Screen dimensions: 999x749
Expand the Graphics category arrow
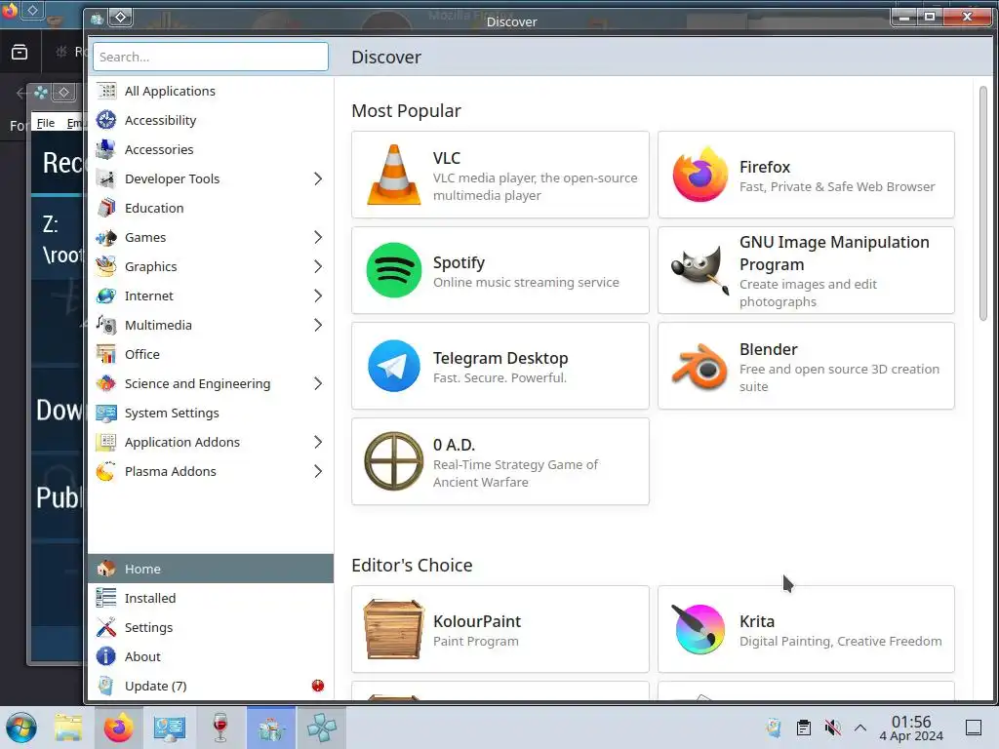click(318, 267)
